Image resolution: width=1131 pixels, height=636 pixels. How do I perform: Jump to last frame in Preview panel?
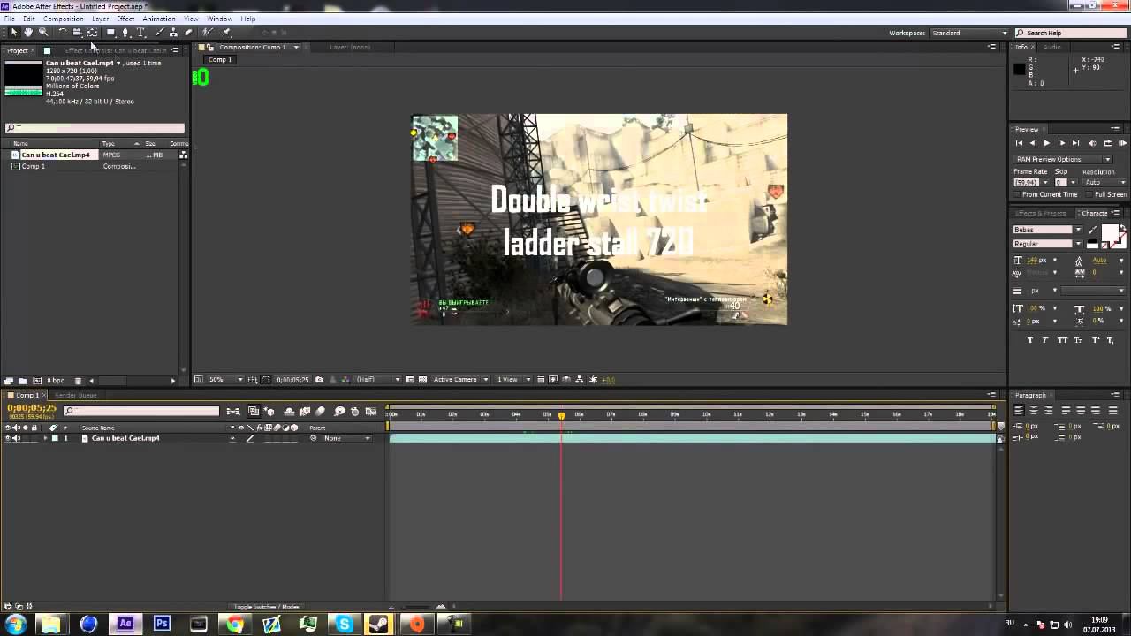1075,143
